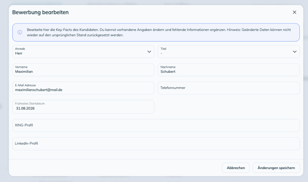
Task: Focus the LinkedIn-Profil input field
Action: point(156,144)
